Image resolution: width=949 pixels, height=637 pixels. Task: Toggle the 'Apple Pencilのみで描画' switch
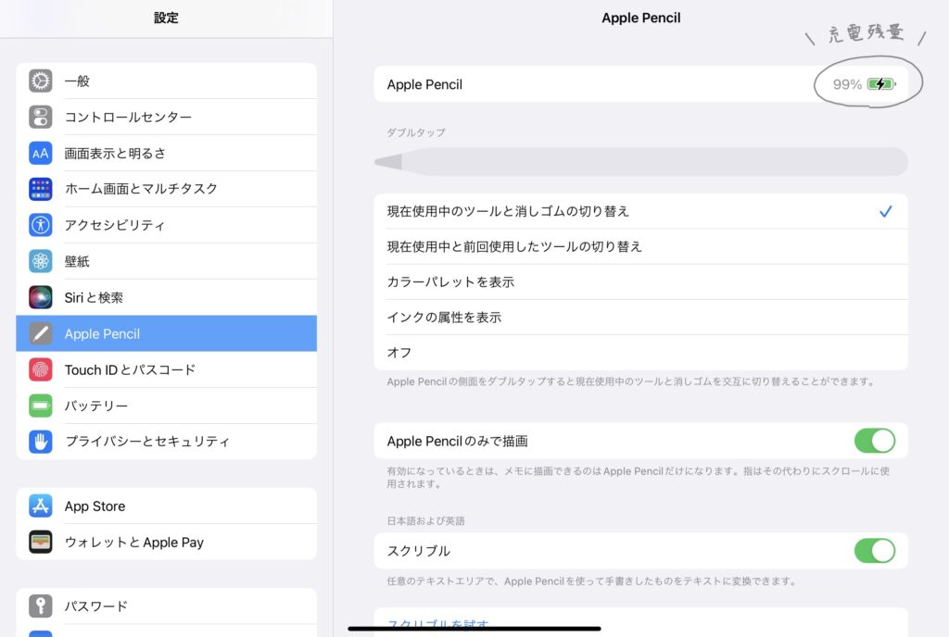(875, 441)
